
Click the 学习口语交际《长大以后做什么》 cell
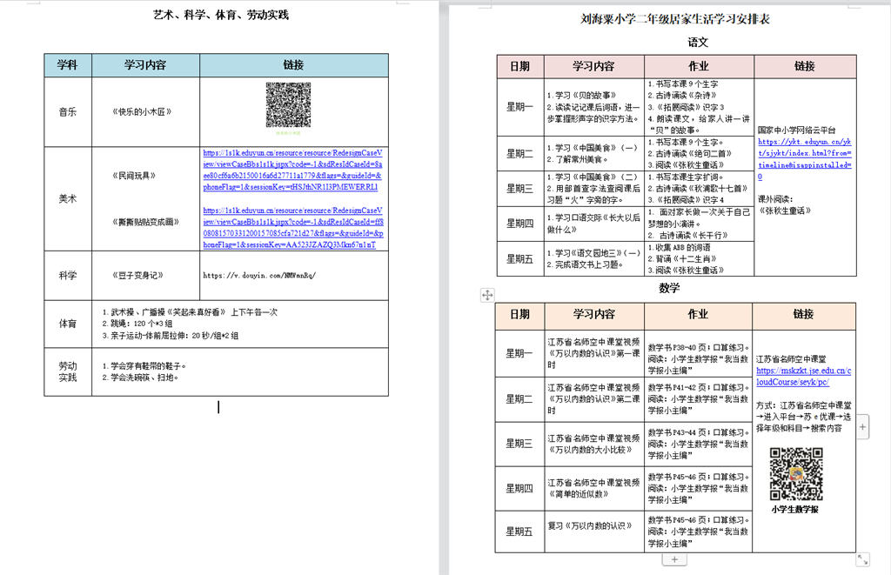coord(593,224)
